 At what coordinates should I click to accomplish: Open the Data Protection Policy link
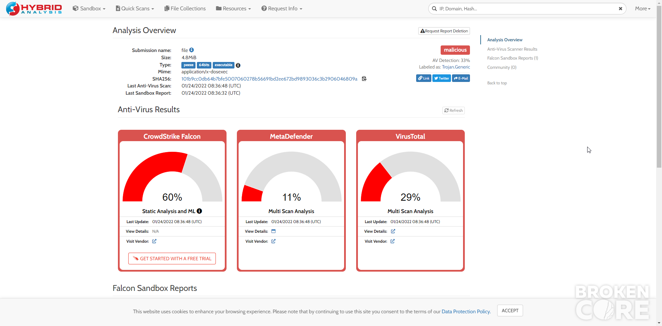tap(466, 312)
